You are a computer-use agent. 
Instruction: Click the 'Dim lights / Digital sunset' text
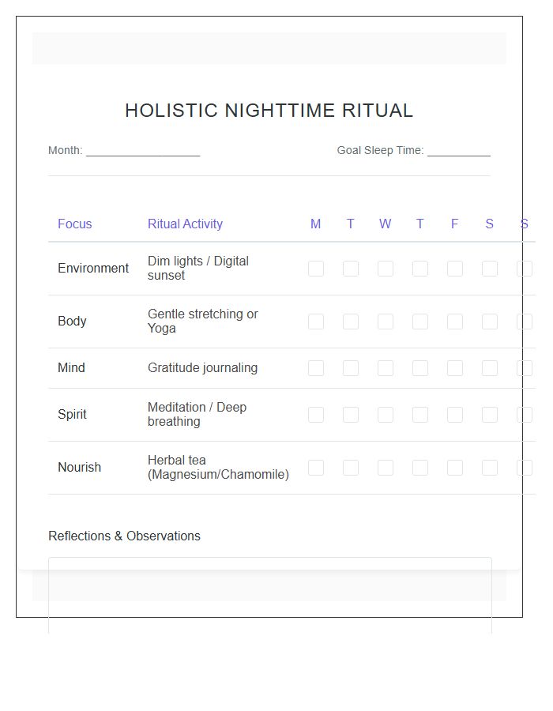198,269
